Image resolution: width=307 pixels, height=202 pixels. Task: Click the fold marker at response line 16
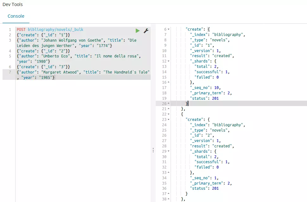point(169,82)
